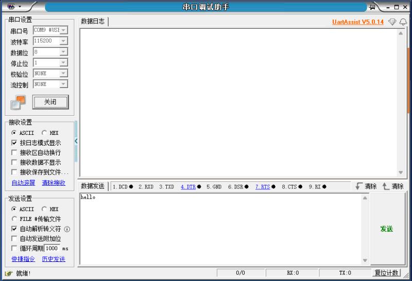This screenshot has width=412, height=281.
Task: Enable 接收区自动换行 checkbox
Action: coord(14,153)
